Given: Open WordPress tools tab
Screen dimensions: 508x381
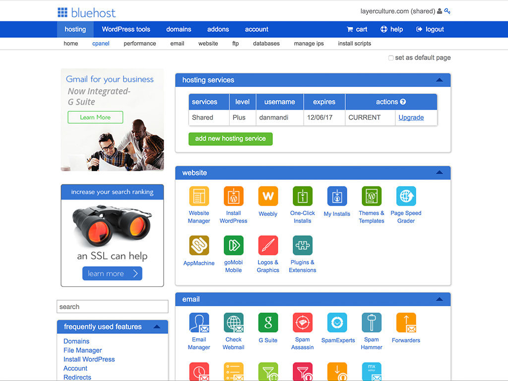Looking at the screenshot, I should coord(126,29).
